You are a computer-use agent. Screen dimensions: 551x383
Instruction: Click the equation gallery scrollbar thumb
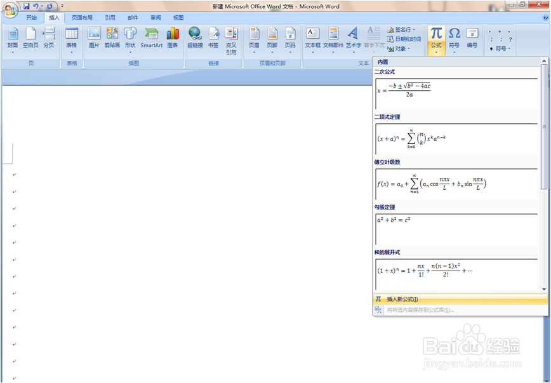[x=544, y=127]
